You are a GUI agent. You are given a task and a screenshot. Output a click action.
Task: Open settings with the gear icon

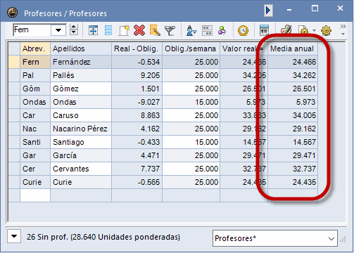point(326,30)
